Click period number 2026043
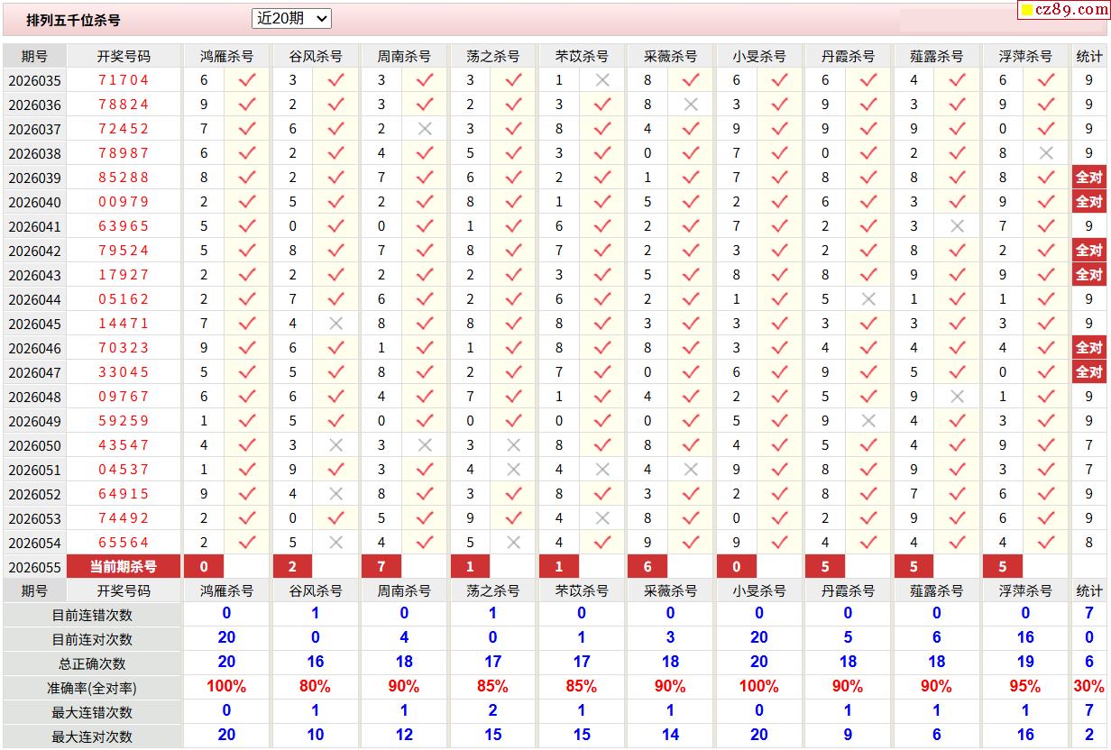 (35, 276)
